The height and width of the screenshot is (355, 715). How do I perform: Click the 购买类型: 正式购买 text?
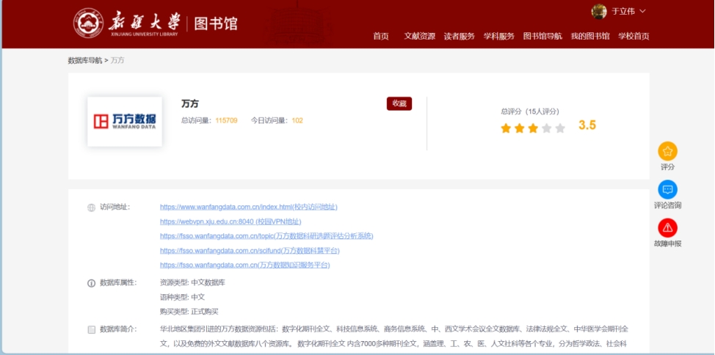(x=189, y=312)
